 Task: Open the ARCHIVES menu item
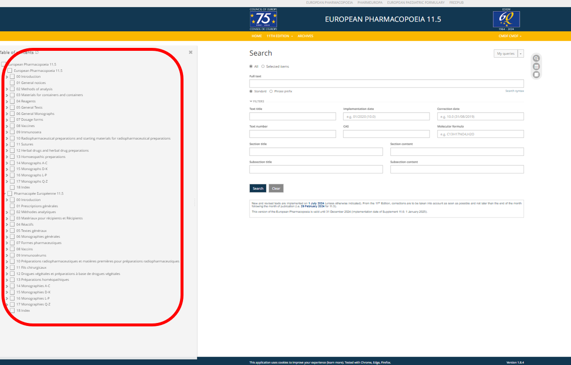point(305,36)
